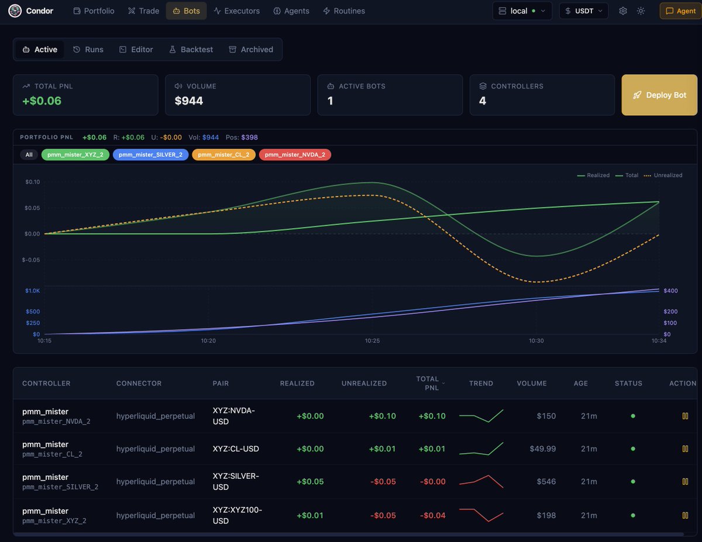
Task: Toggle the Realized chart legend entry
Action: (x=593, y=175)
